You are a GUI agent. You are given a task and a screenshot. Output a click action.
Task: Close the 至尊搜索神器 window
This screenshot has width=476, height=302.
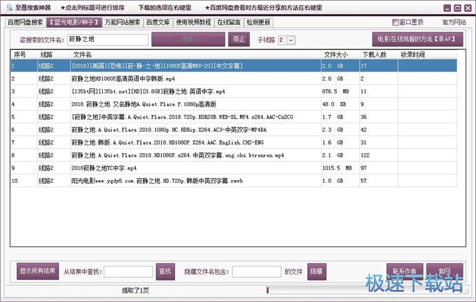pyautogui.click(x=468, y=8)
